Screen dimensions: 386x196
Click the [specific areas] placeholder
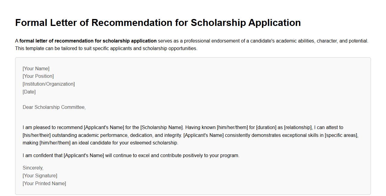coord(341,135)
